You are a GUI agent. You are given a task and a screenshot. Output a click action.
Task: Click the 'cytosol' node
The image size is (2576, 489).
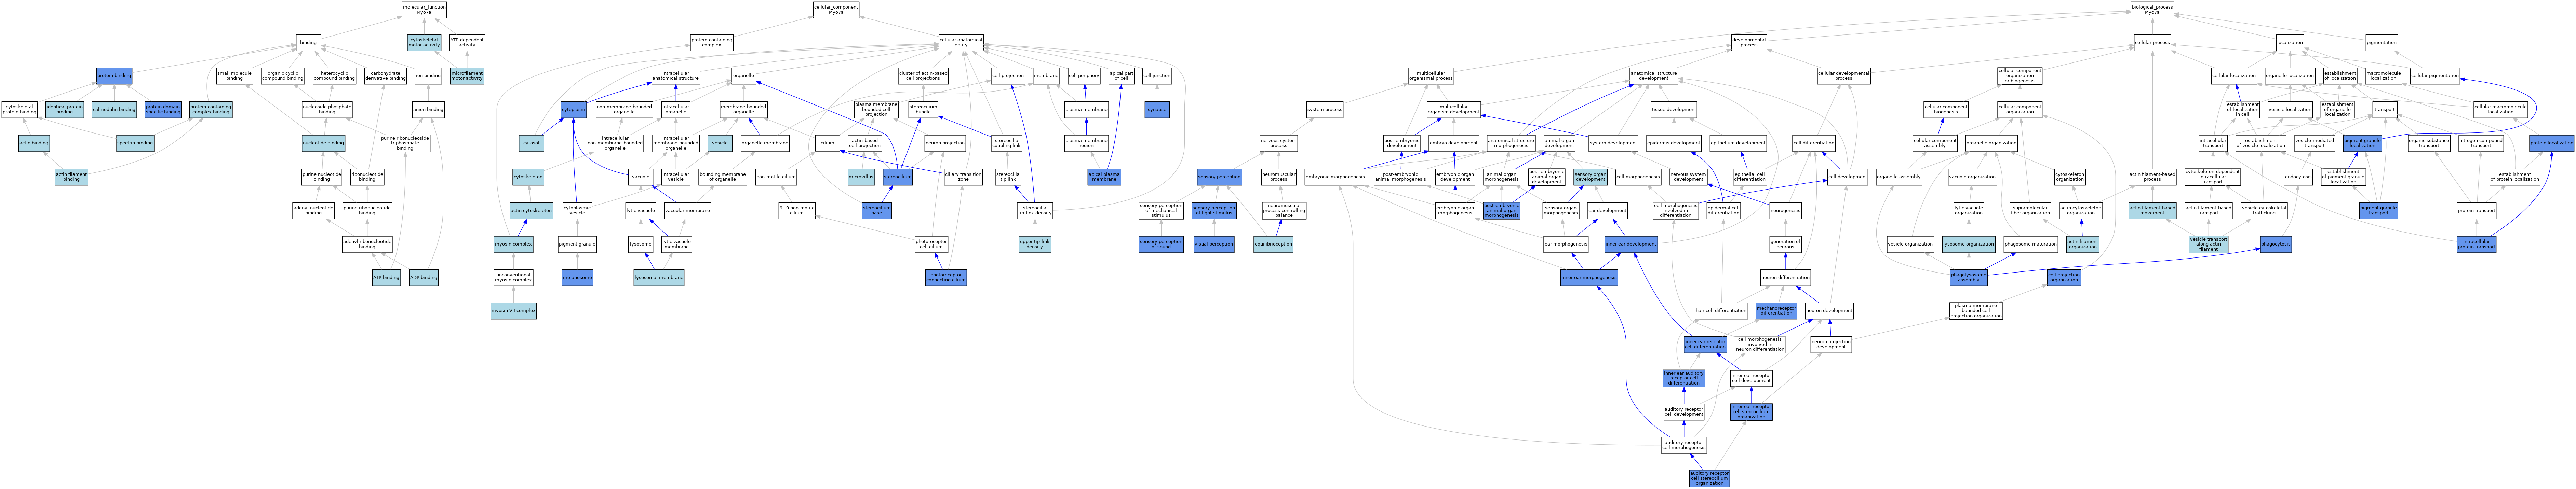click(x=531, y=143)
